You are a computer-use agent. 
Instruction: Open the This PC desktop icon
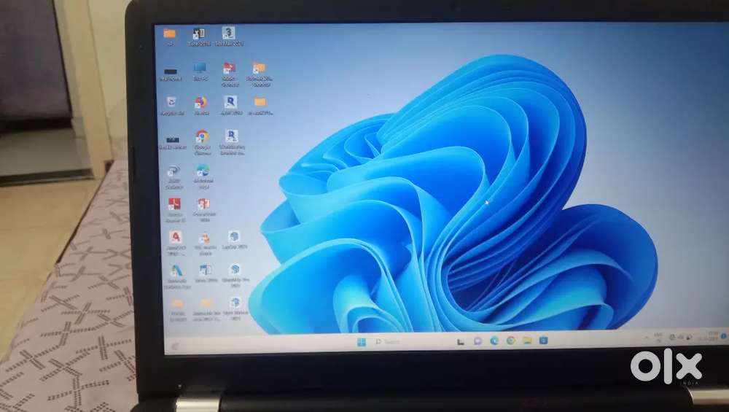pos(200,71)
